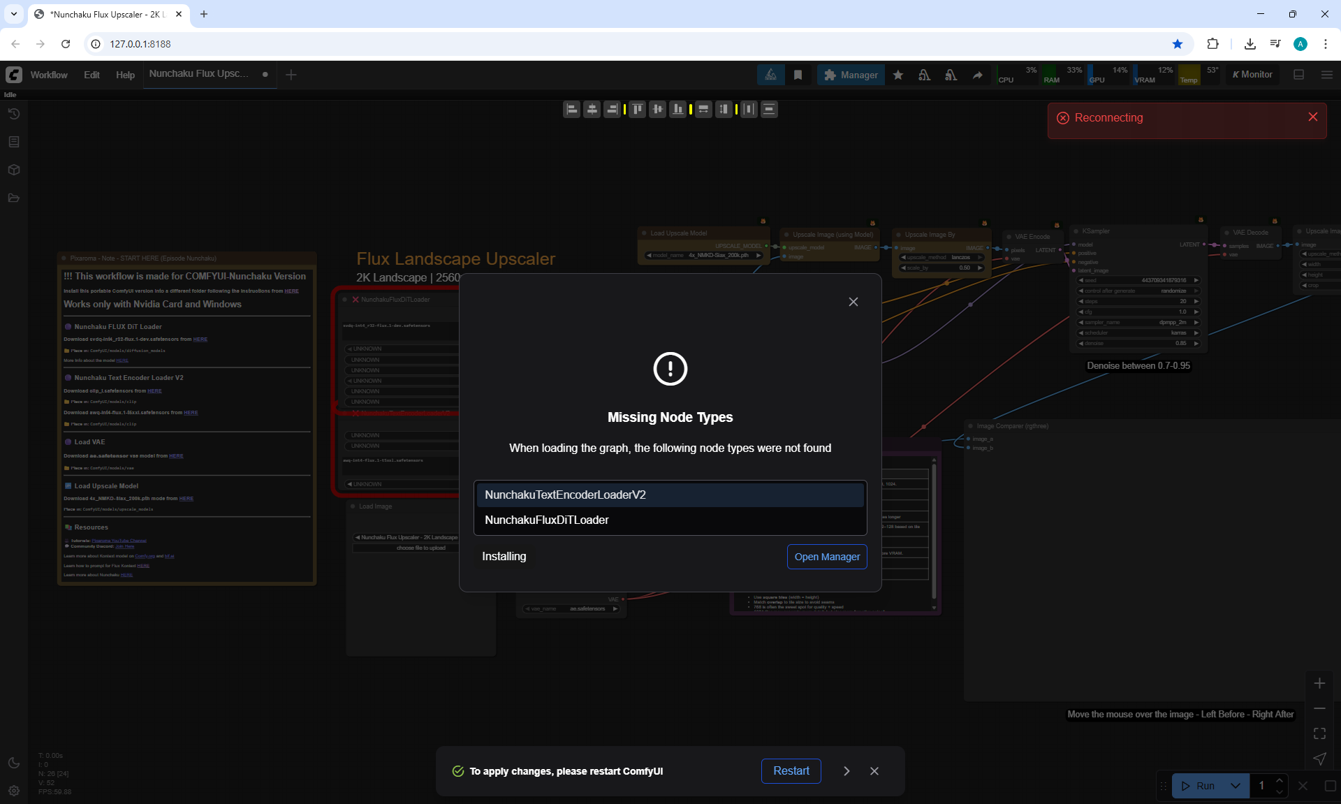Open the Workflow menu
Image resolution: width=1341 pixels, height=804 pixels.
point(49,75)
